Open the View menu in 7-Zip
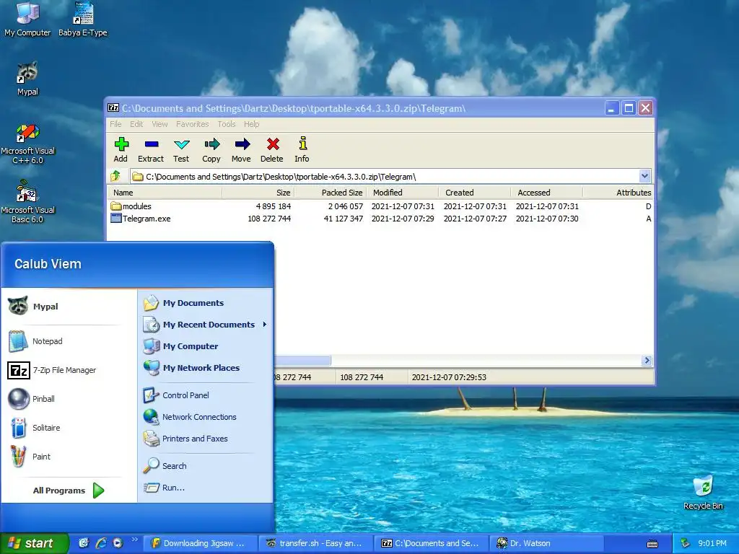This screenshot has height=554, width=739. coord(159,124)
